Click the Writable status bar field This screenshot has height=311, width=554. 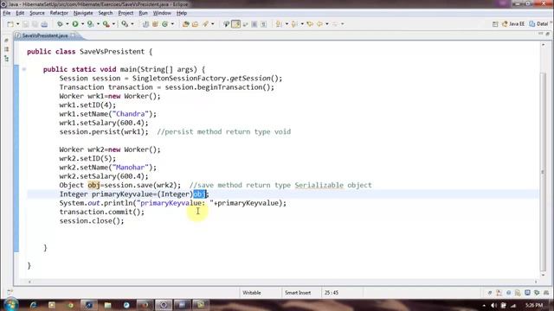click(x=252, y=293)
